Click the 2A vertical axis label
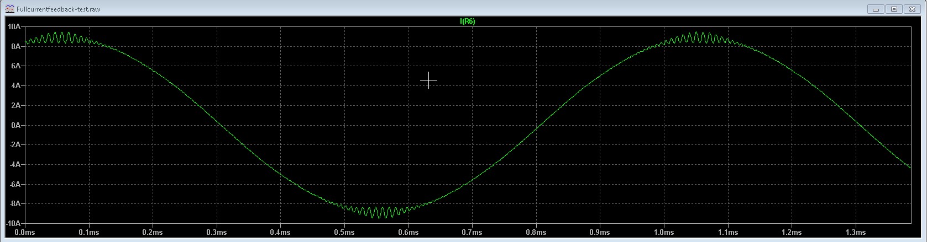This screenshot has width=927, height=242. 16,105
